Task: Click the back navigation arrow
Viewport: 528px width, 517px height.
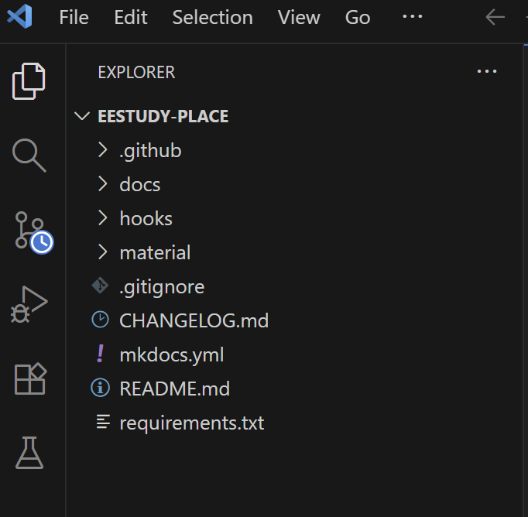Action: [x=495, y=17]
